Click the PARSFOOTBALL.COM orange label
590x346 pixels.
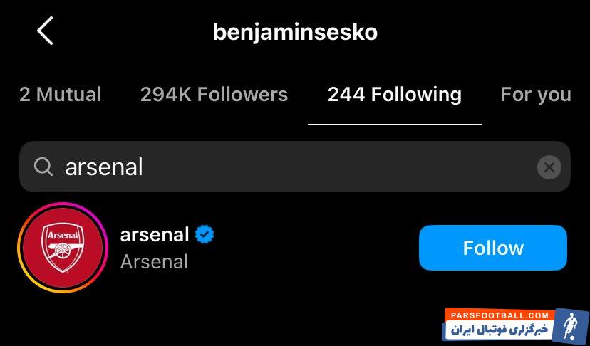(498, 315)
